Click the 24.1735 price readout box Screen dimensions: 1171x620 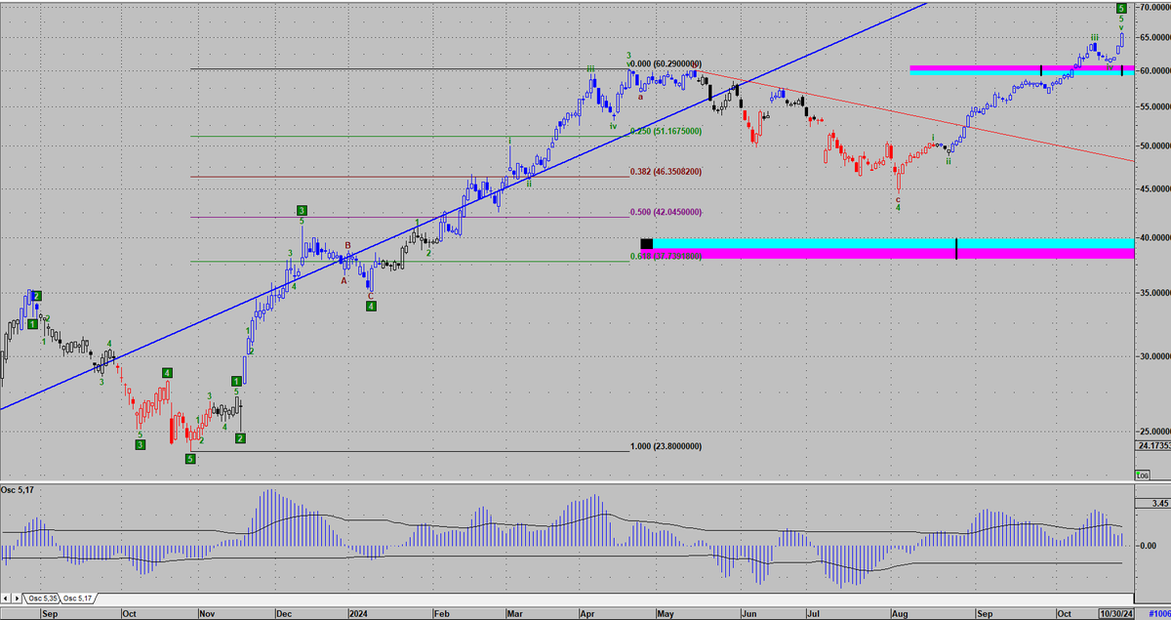(x=1153, y=445)
